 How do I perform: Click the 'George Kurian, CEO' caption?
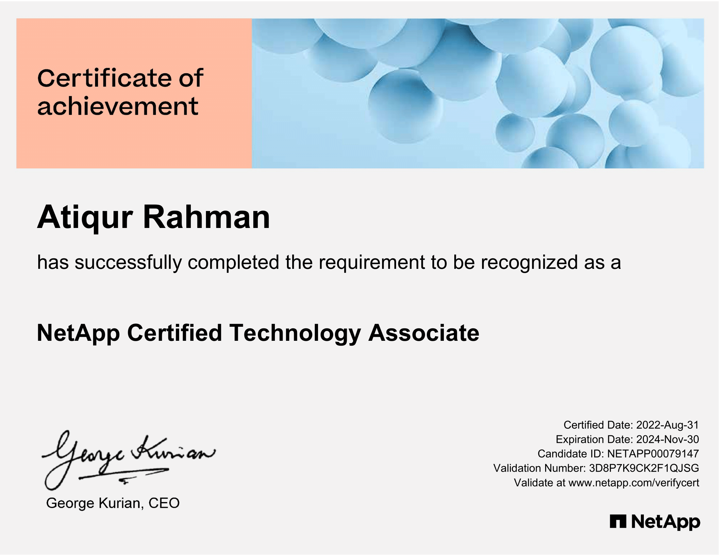[113, 504]
